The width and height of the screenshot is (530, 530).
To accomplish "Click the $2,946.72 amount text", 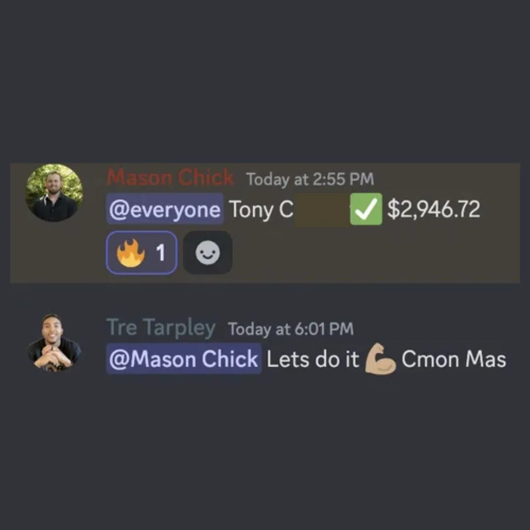I will 434,209.
